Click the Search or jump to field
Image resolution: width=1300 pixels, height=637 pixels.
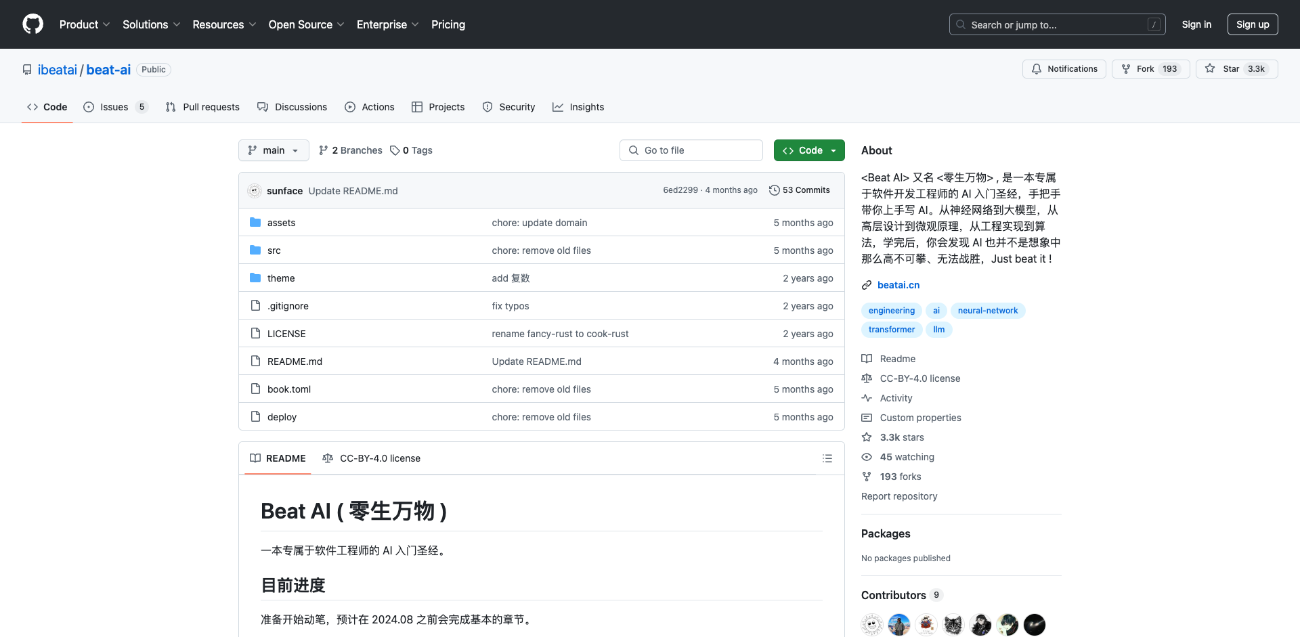(x=1058, y=24)
